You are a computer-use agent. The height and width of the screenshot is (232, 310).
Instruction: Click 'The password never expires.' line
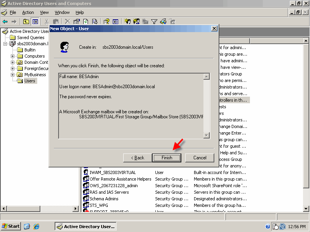(x=86, y=97)
